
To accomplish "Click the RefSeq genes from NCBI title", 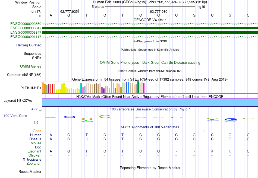I will (x=150, y=42).
